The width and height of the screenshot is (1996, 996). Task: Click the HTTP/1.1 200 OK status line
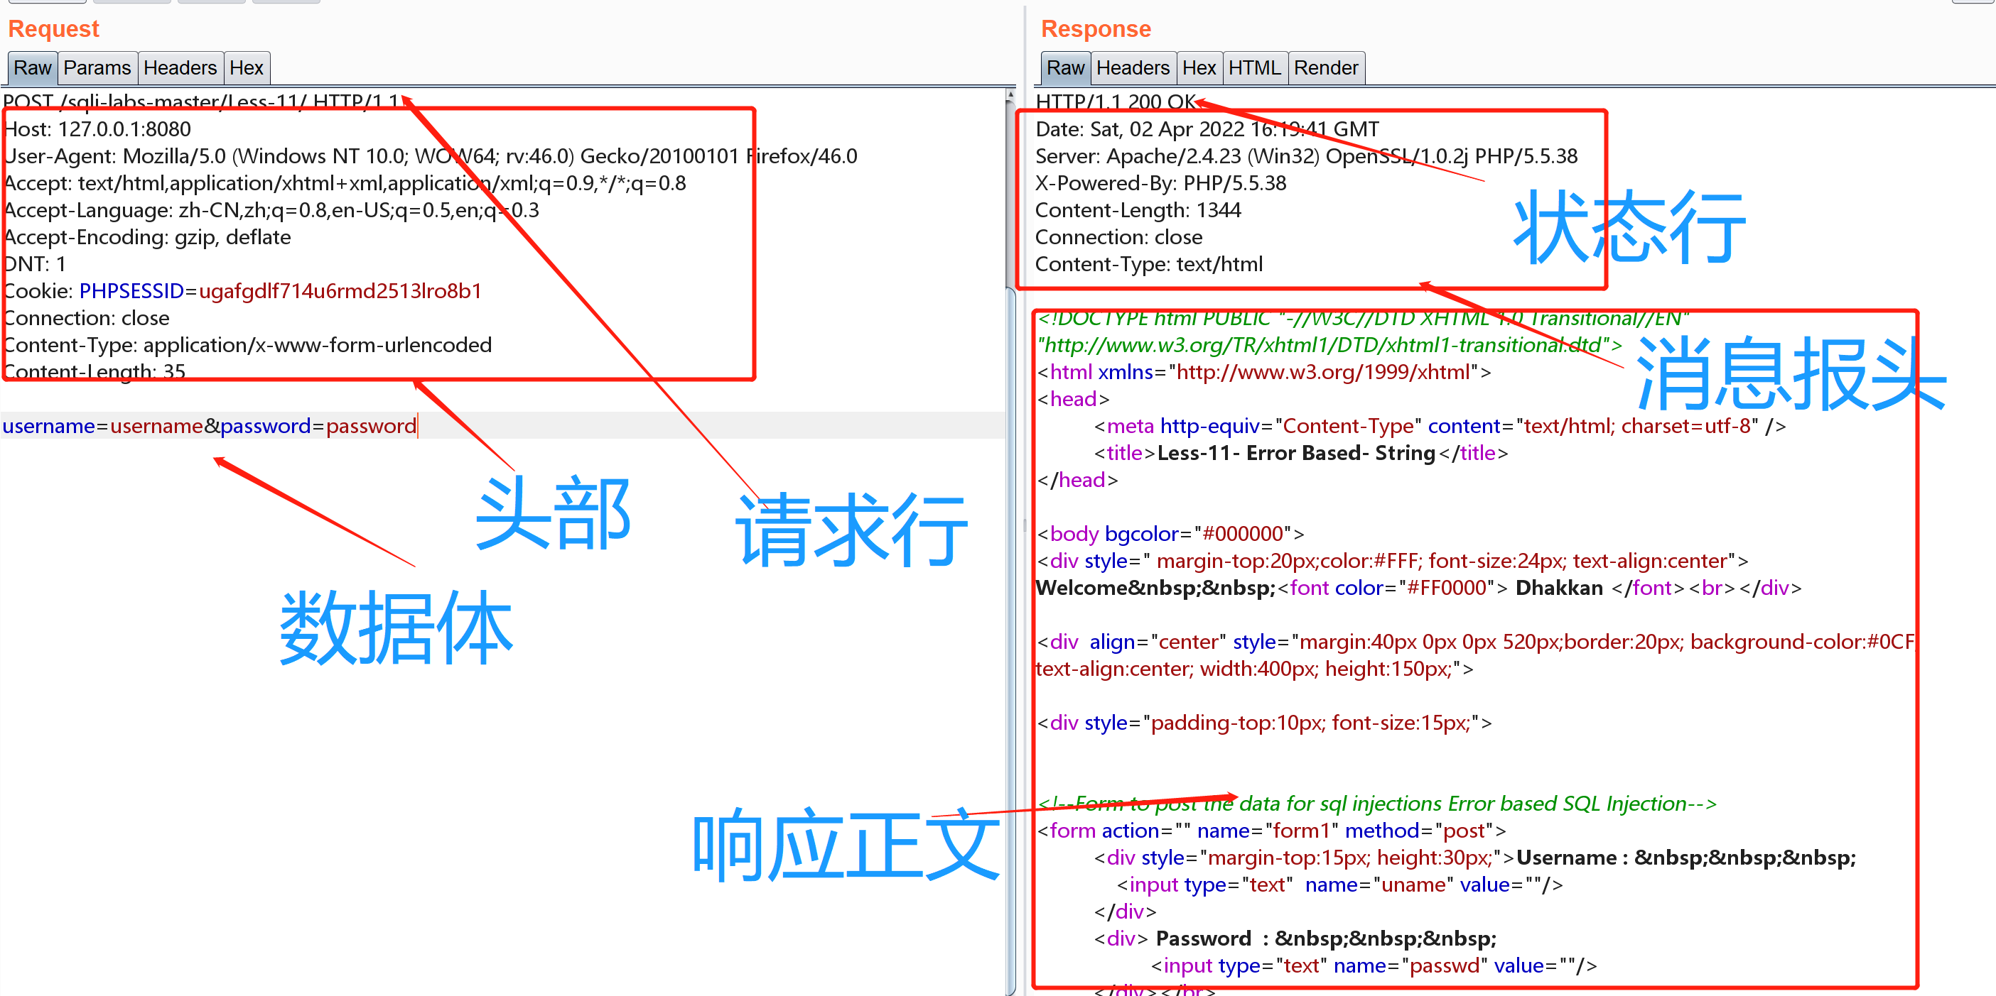coord(1116,102)
